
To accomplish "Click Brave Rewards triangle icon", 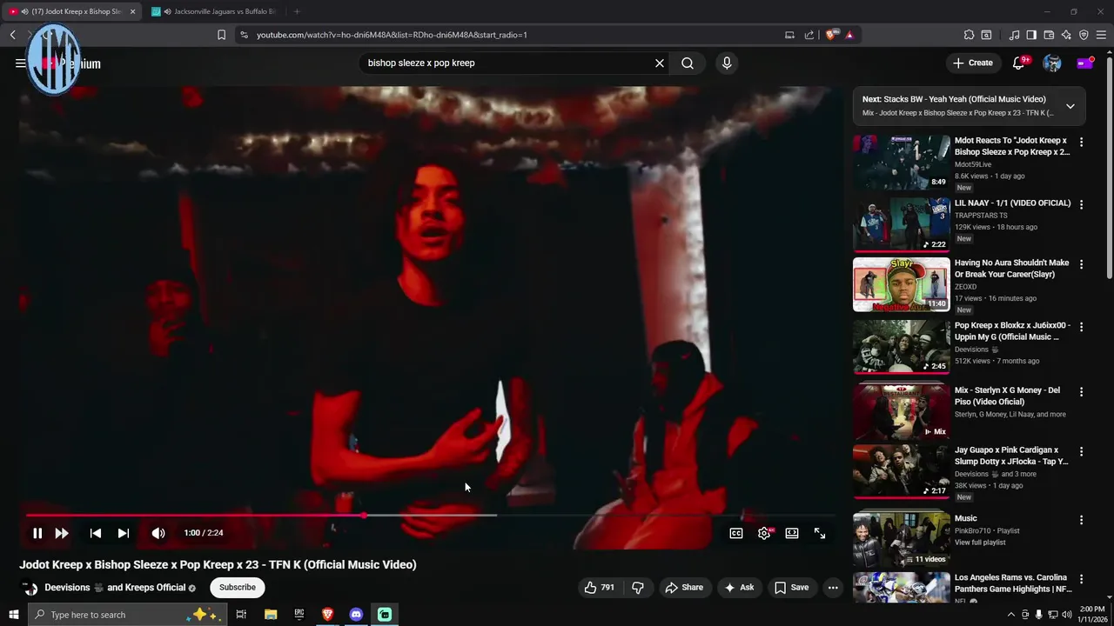I will point(849,35).
